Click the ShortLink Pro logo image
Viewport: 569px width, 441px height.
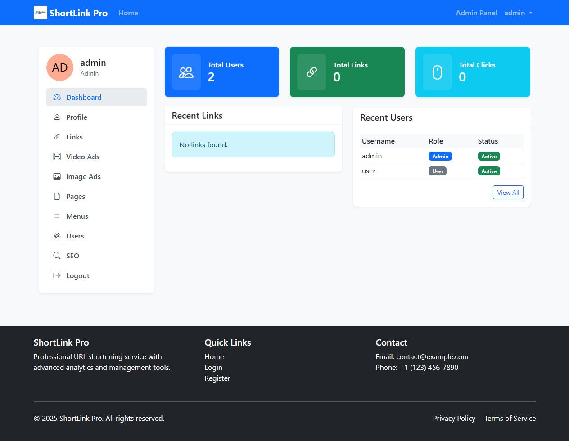pyautogui.click(x=41, y=13)
